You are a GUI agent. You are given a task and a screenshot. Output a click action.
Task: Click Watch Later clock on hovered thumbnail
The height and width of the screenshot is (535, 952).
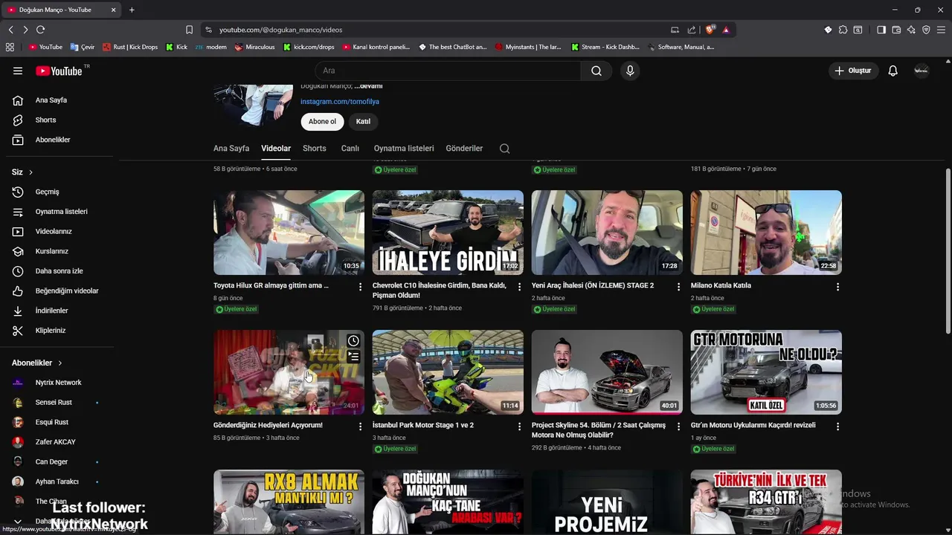point(353,341)
